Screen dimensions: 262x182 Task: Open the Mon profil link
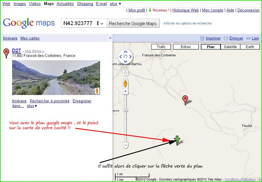pyautogui.click(x=137, y=10)
